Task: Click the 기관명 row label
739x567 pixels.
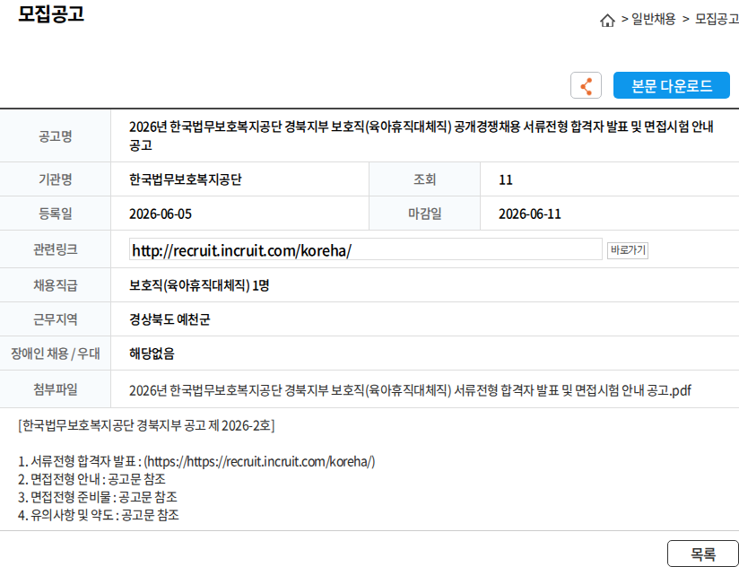Action: [x=55, y=179]
